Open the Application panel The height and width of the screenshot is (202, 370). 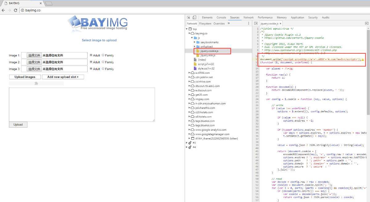point(297,18)
